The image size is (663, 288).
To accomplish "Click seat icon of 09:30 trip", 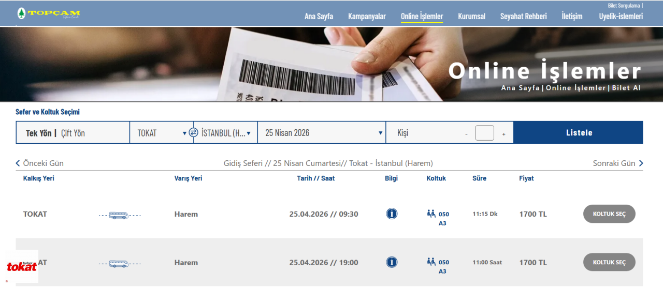I will click(431, 214).
